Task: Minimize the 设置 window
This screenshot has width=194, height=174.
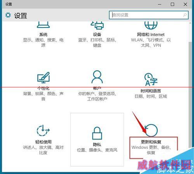Action: (159, 4)
